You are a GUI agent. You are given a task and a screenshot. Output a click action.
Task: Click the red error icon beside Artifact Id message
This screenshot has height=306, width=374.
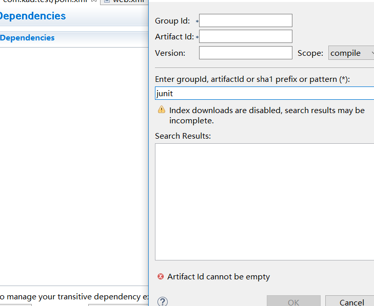[x=161, y=276]
